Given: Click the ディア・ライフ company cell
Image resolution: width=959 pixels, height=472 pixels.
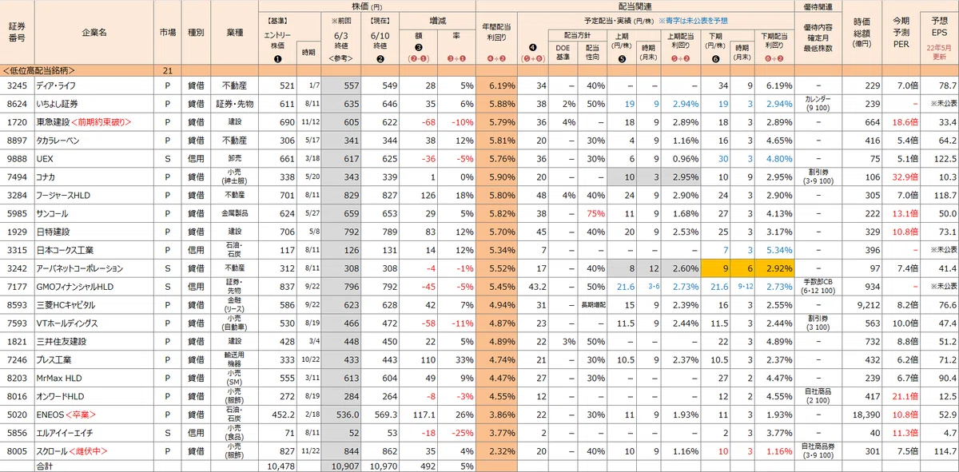Looking at the screenshot, I should [x=94, y=85].
